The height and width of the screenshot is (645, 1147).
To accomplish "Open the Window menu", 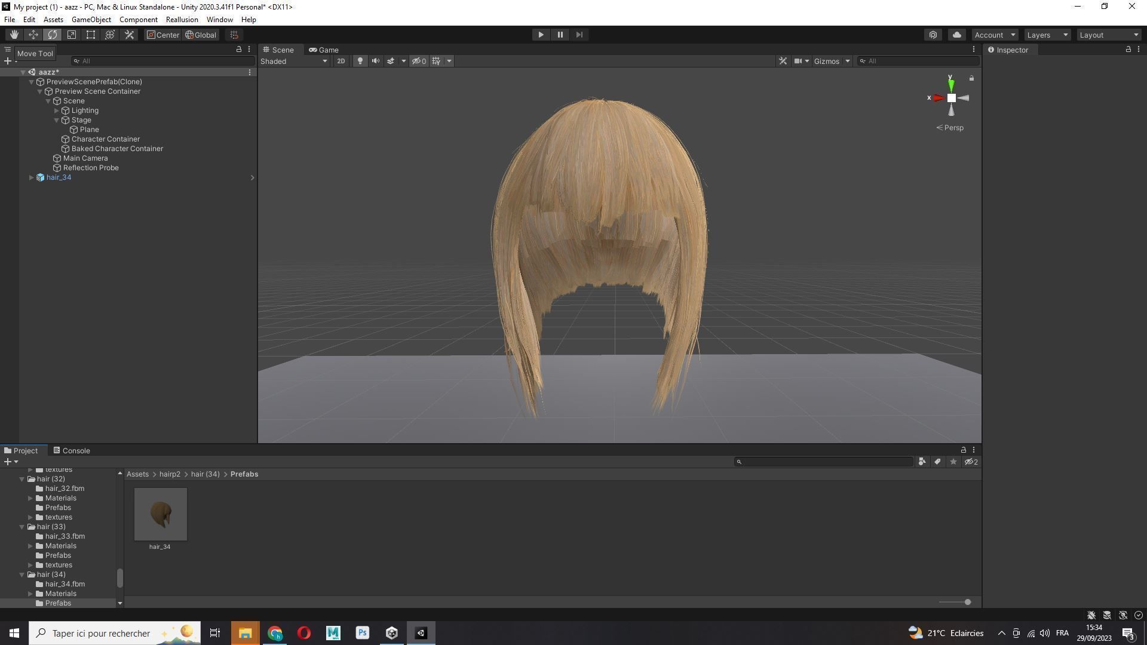I will point(219,20).
